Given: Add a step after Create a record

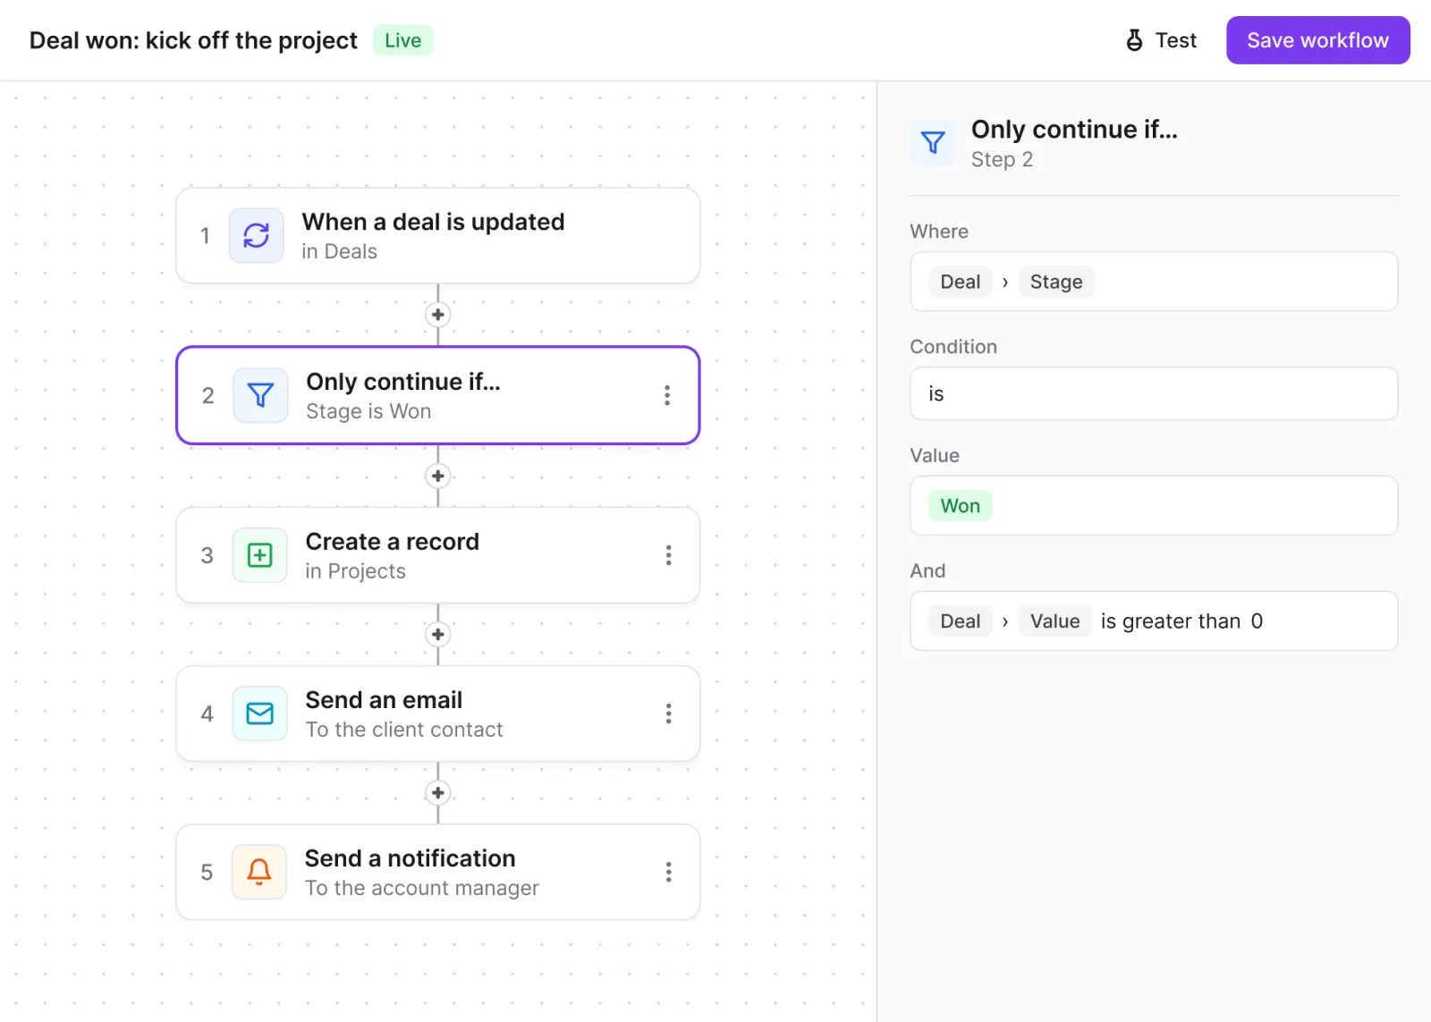Looking at the screenshot, I should [x=437, y=635].
